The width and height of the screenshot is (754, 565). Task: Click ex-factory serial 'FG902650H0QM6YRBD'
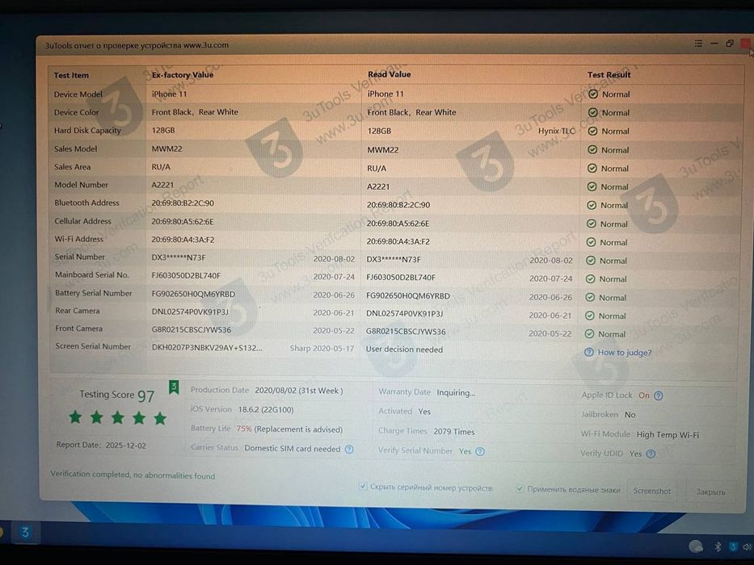(x=193, y=294)
